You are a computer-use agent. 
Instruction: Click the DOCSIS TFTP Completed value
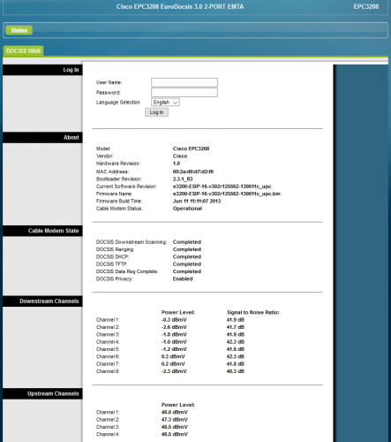(187, 264)
